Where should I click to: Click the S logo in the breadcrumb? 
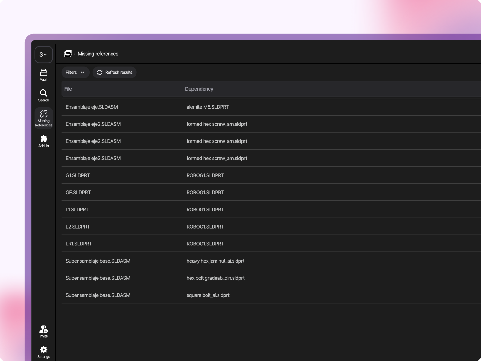[68, 54]
